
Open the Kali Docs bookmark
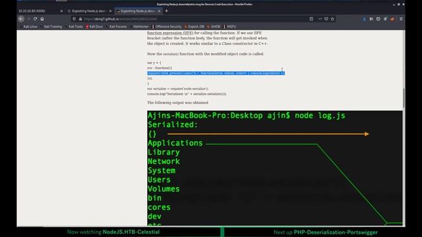tap(94, 26)
